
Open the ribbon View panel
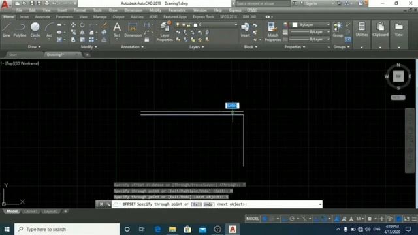pyautogui.click(x=399, y=29)
